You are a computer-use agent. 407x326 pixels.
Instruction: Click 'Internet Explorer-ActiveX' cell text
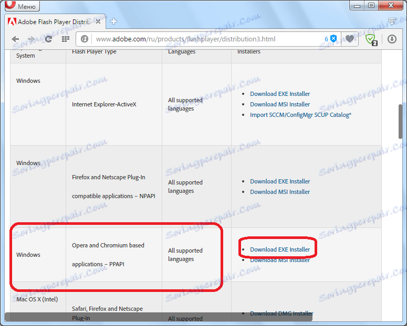[104, 104]
